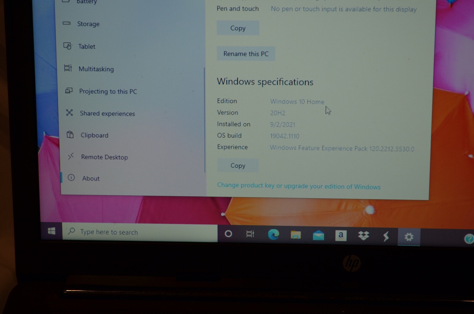Image resolution: width=474 pixels, height=314 pixels.
Task: Click the Type here to search box
Action: [x=140, y=232]
